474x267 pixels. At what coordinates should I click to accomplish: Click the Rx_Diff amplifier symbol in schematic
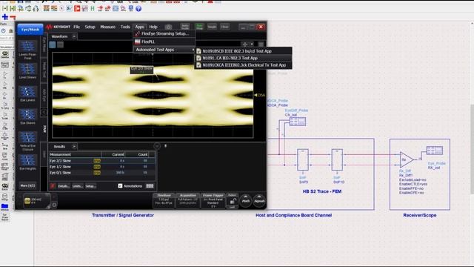tap(406, 159)
